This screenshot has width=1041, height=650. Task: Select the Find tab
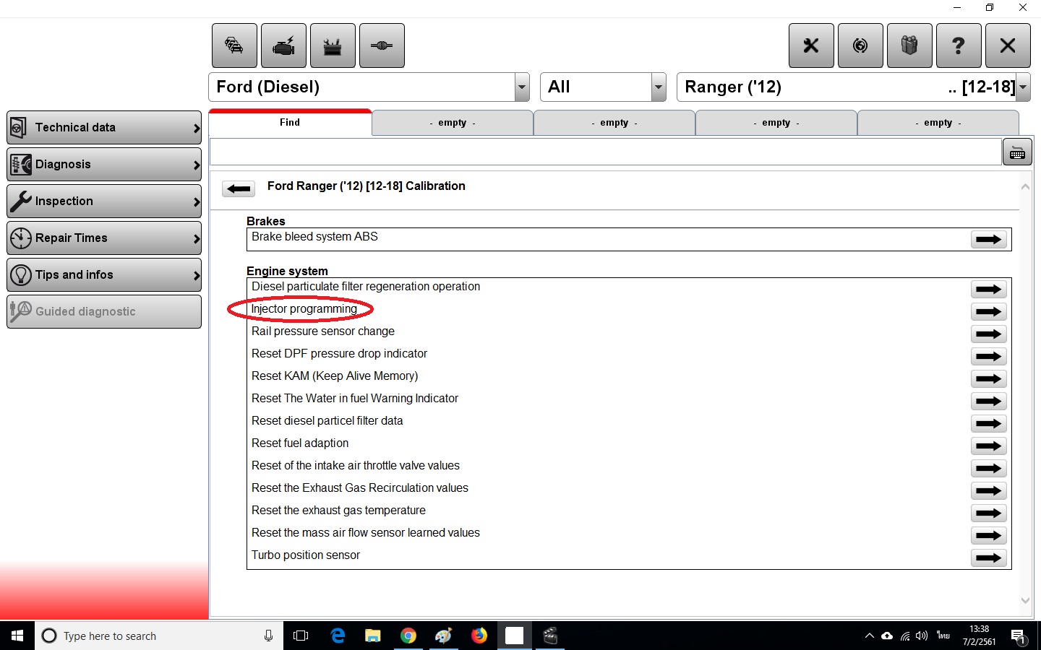click(x=290, y=122)
